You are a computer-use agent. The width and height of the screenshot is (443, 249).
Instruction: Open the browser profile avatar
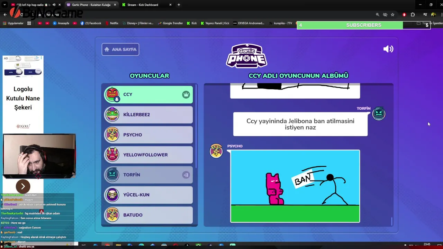[433, 15]
